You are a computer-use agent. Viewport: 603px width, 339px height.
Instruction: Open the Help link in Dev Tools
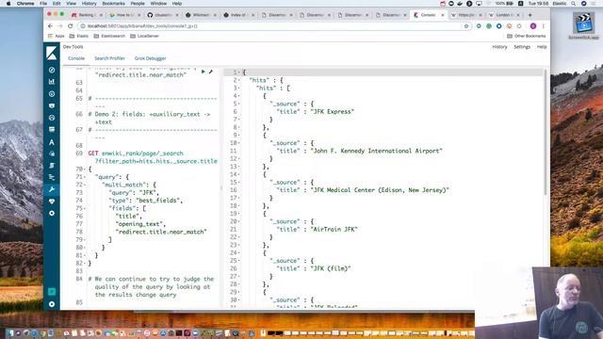pyautogui.click(x=542, y=47)
